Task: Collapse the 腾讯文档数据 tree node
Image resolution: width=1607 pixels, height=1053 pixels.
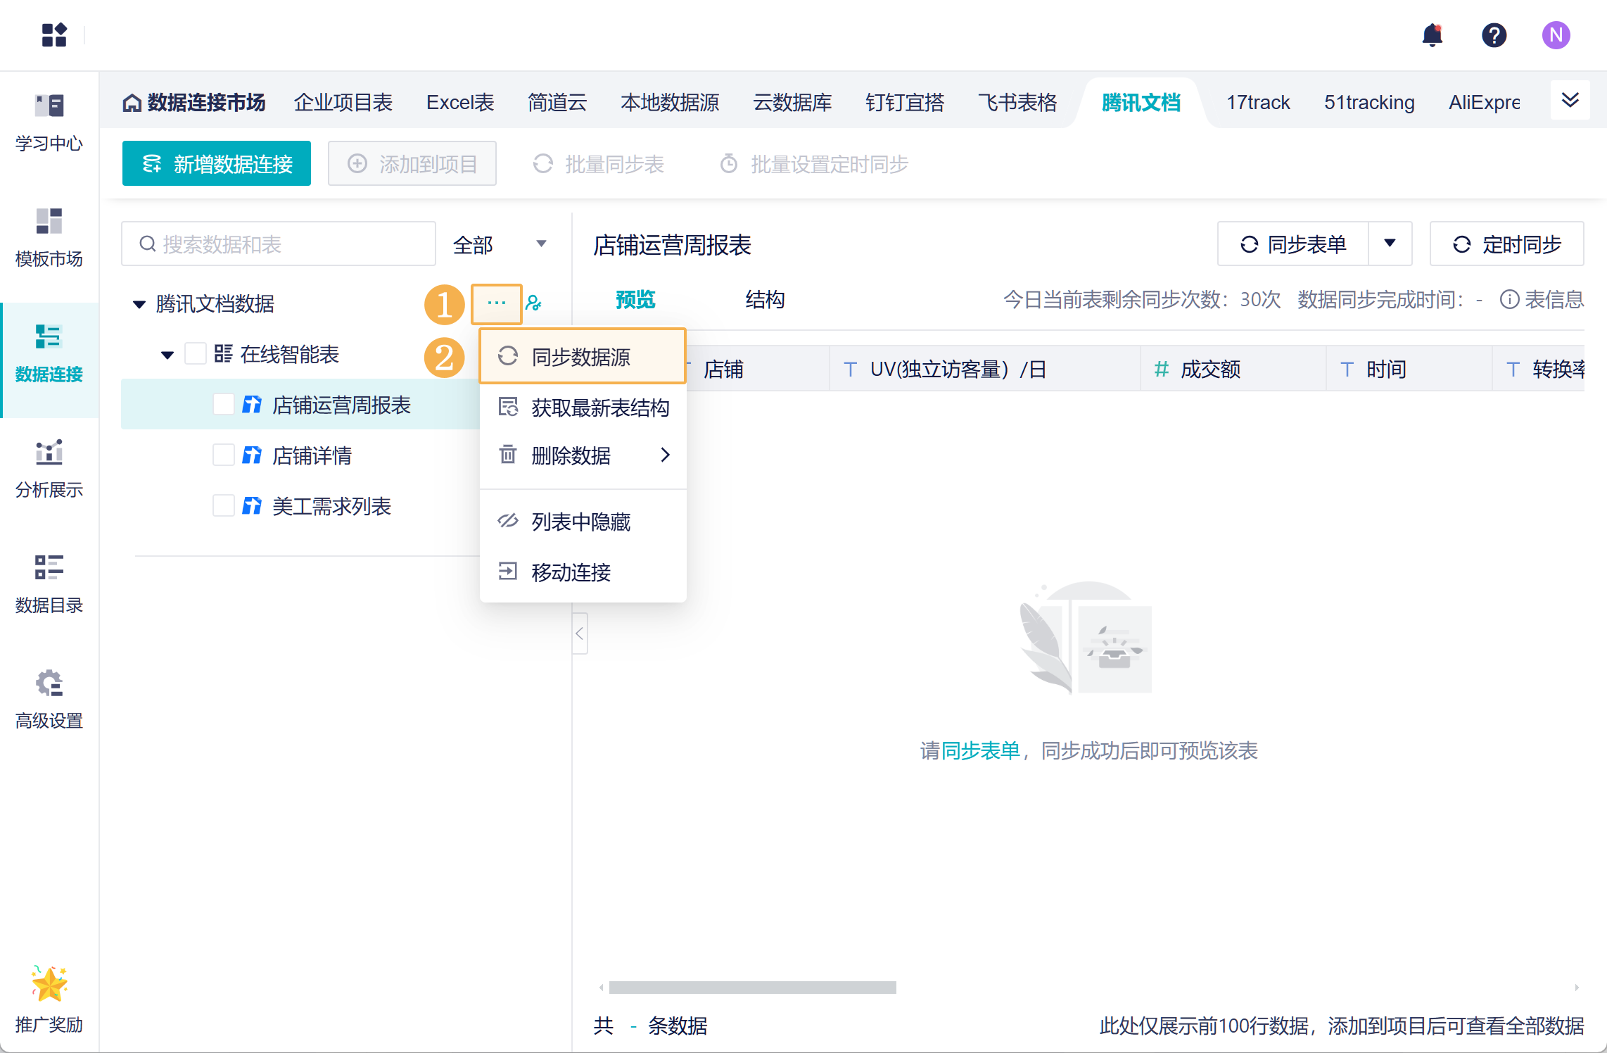Action: click(x=139, y=304)
